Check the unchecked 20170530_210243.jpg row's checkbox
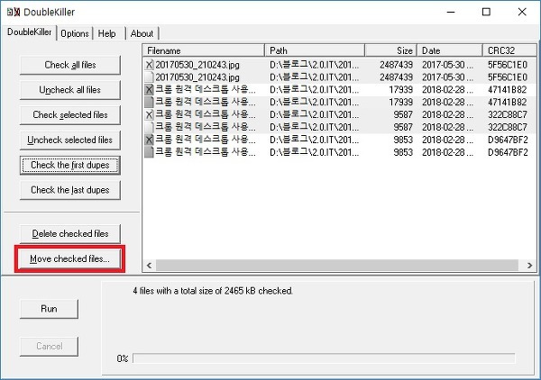This screenshot has height=380, width=541. point(149,77)
